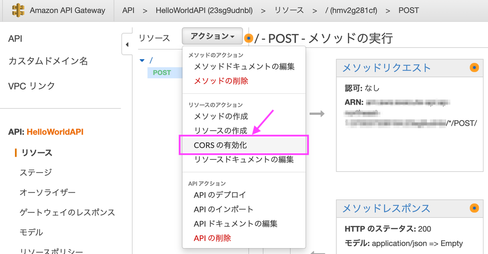
Task: Open リソースポリシー in the sidebar
Action: tap(51, 251)
